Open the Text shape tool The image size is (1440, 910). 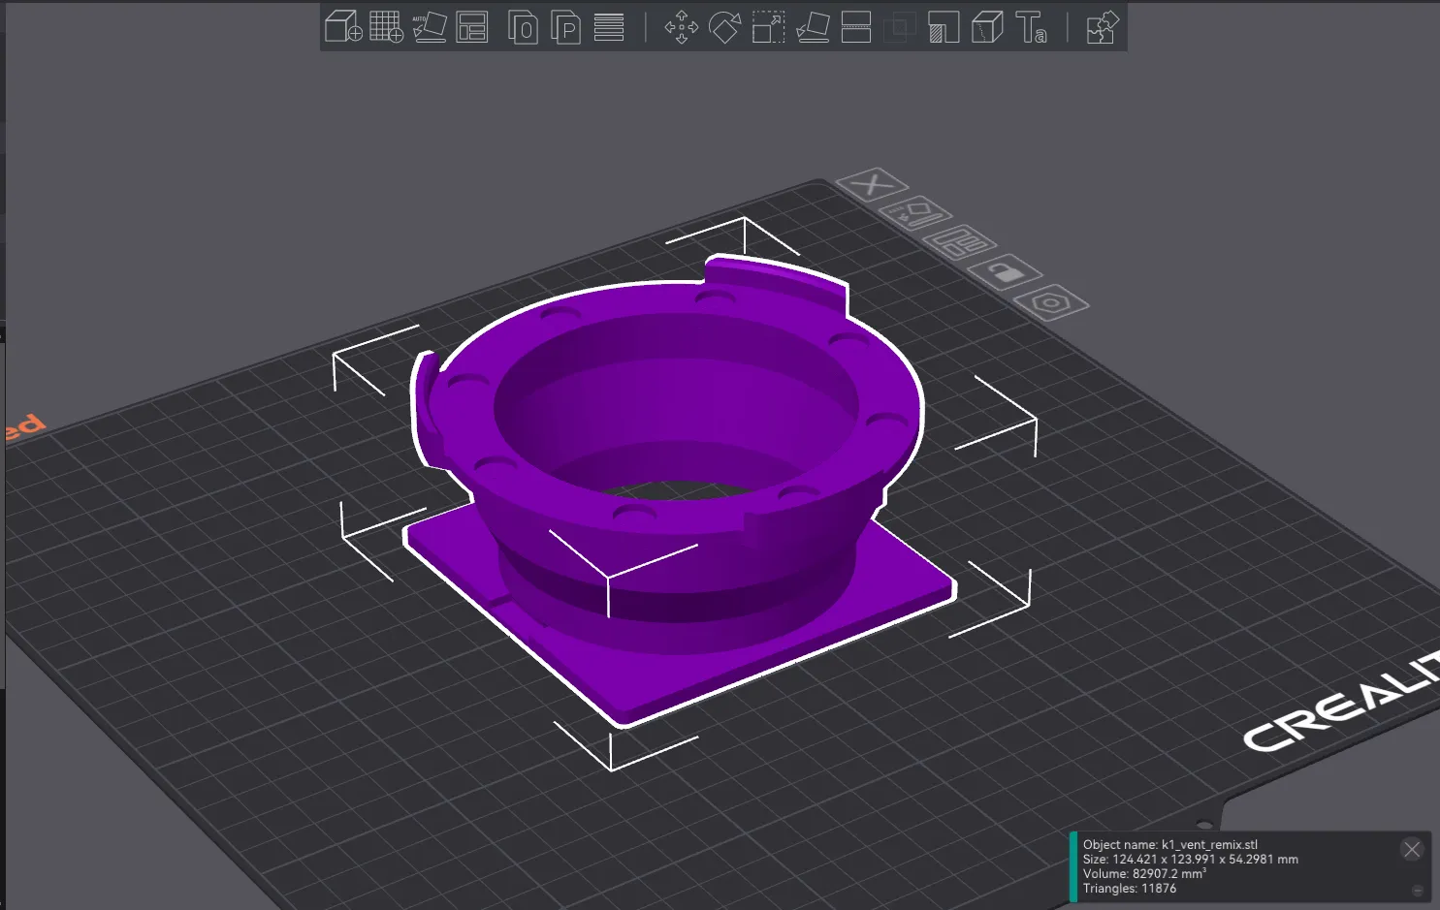click(1031, 26)
